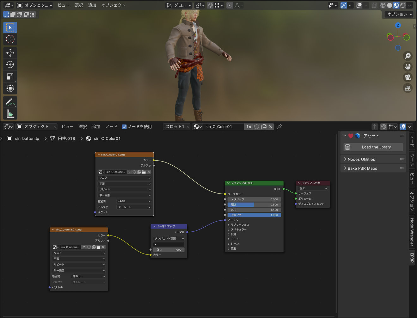Open the 非カラー color space dropdown

click(x=89, y=276)
